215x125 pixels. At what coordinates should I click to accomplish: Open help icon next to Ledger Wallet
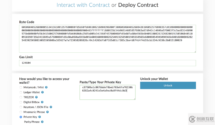[42, 92]
